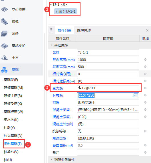The width and height of the screenshot is (151, 163).
Task: Collapse the TJ-1 <0> tree node
Action: [x=51, y=5]
